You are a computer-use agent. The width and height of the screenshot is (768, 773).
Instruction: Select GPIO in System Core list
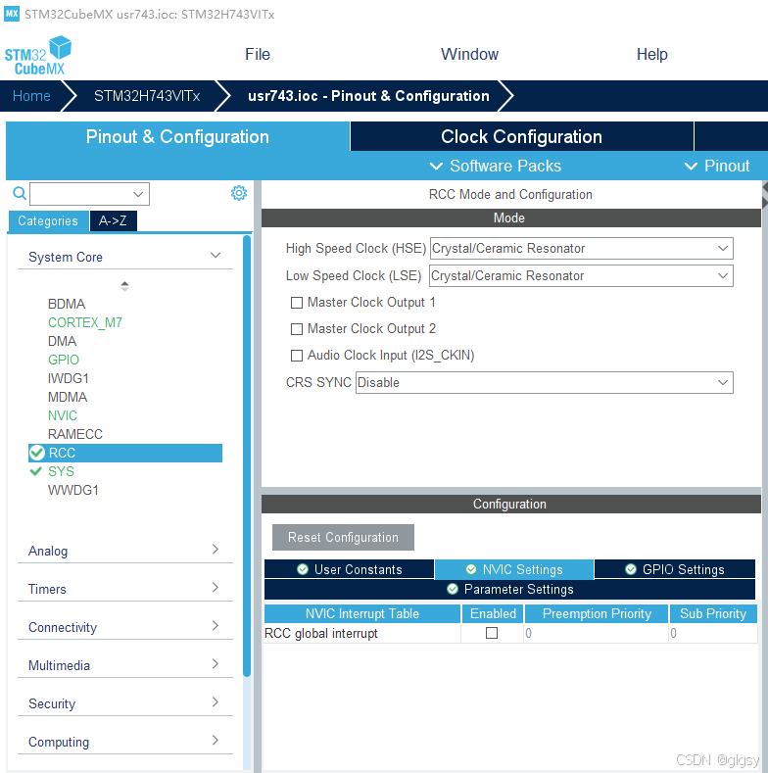click(64, 360)
